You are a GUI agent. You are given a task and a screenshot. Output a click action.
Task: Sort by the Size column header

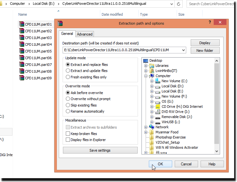point(181,14)
